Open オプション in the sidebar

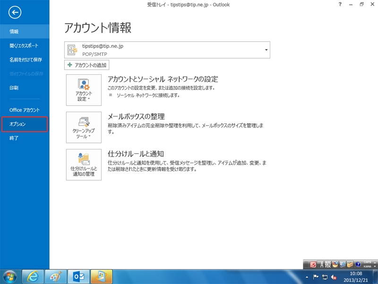(x=25, y=124)
